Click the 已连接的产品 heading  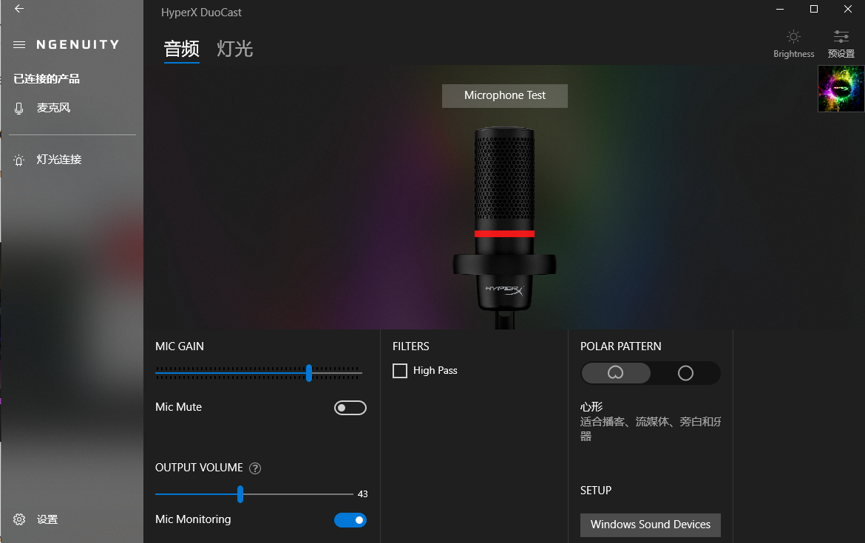(47, 79)
